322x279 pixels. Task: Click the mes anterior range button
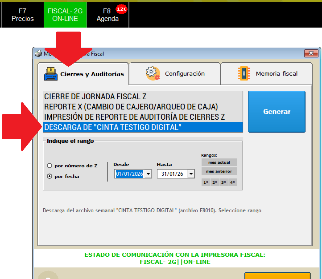point(219,171)
